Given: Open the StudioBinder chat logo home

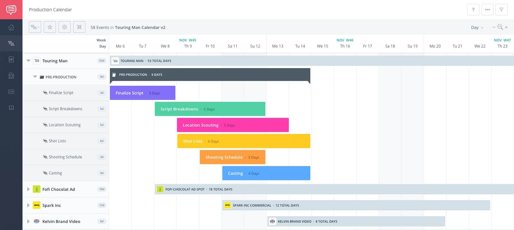Looking at the screenshot, I should coord(11,10).
